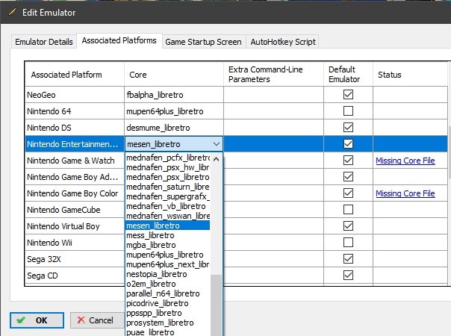Click the Default Emulator column header
This screenshot has height=336, width=451.
(x=348, y=74)
